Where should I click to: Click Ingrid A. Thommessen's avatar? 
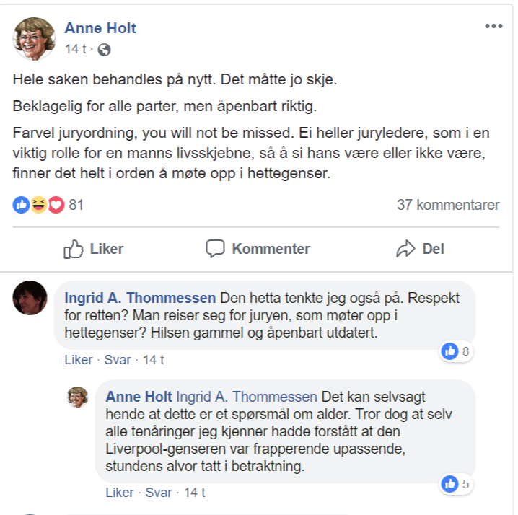pyautogui.click(x=30, y=297)
